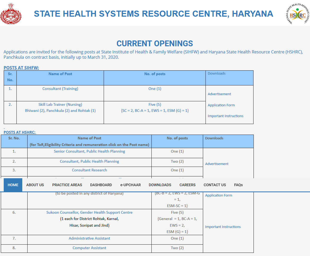This screenshot has height=256, width=310.
Task: Click 'Two (2)' cell for Consultant, Public Health Planning
Action: [x=177, y=161]
